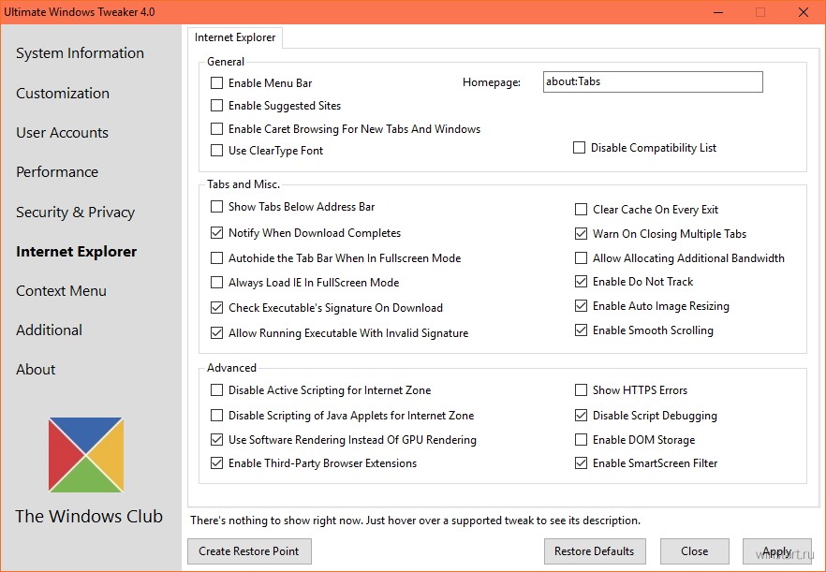Click The Windows Club text

point(89,517)
